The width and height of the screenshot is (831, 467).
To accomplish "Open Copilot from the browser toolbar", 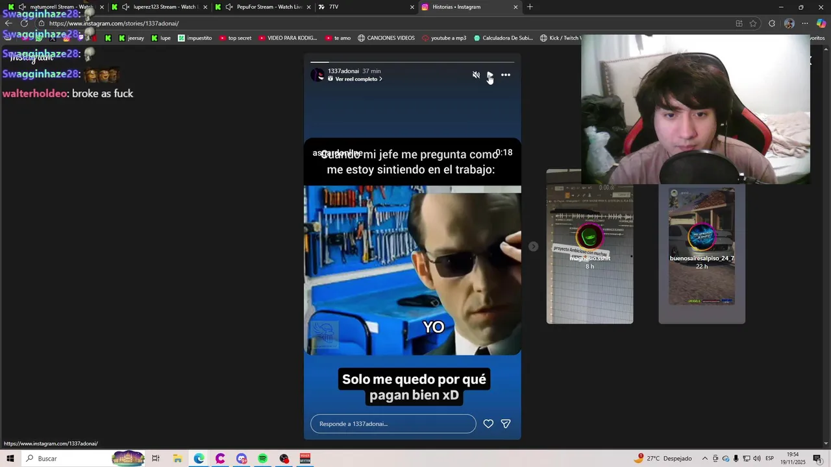I will point(821,23).
